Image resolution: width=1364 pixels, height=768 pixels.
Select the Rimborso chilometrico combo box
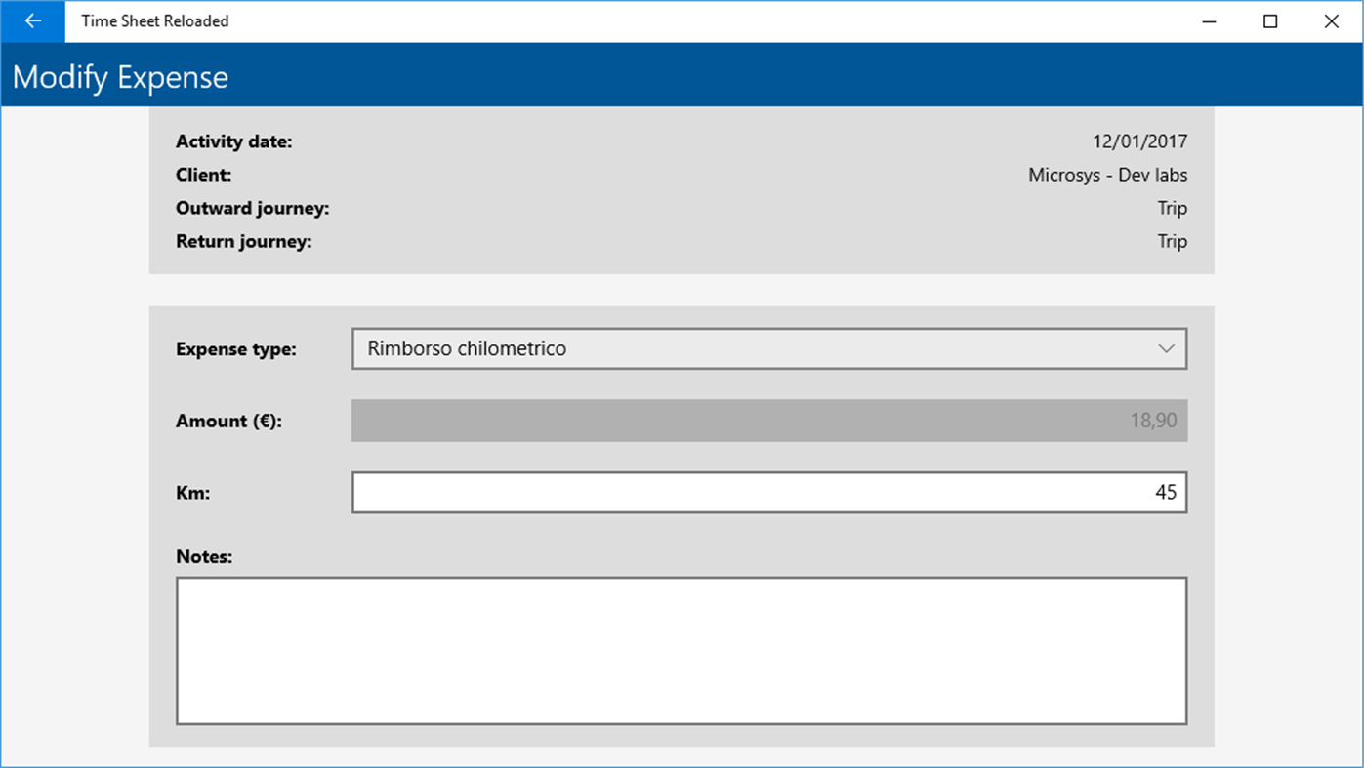click(769, 348)
